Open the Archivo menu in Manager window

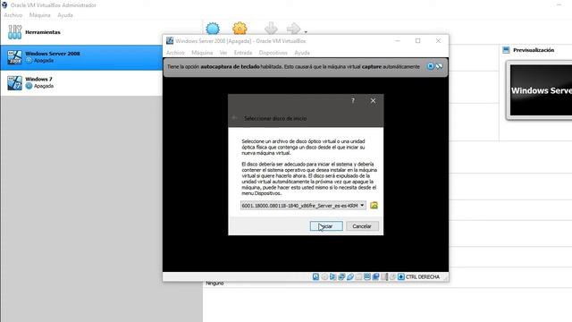point(13,15)
